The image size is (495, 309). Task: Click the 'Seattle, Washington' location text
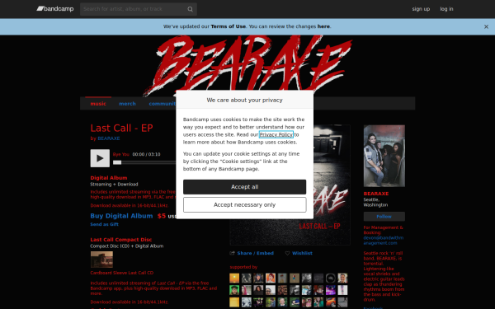point(375,203)
